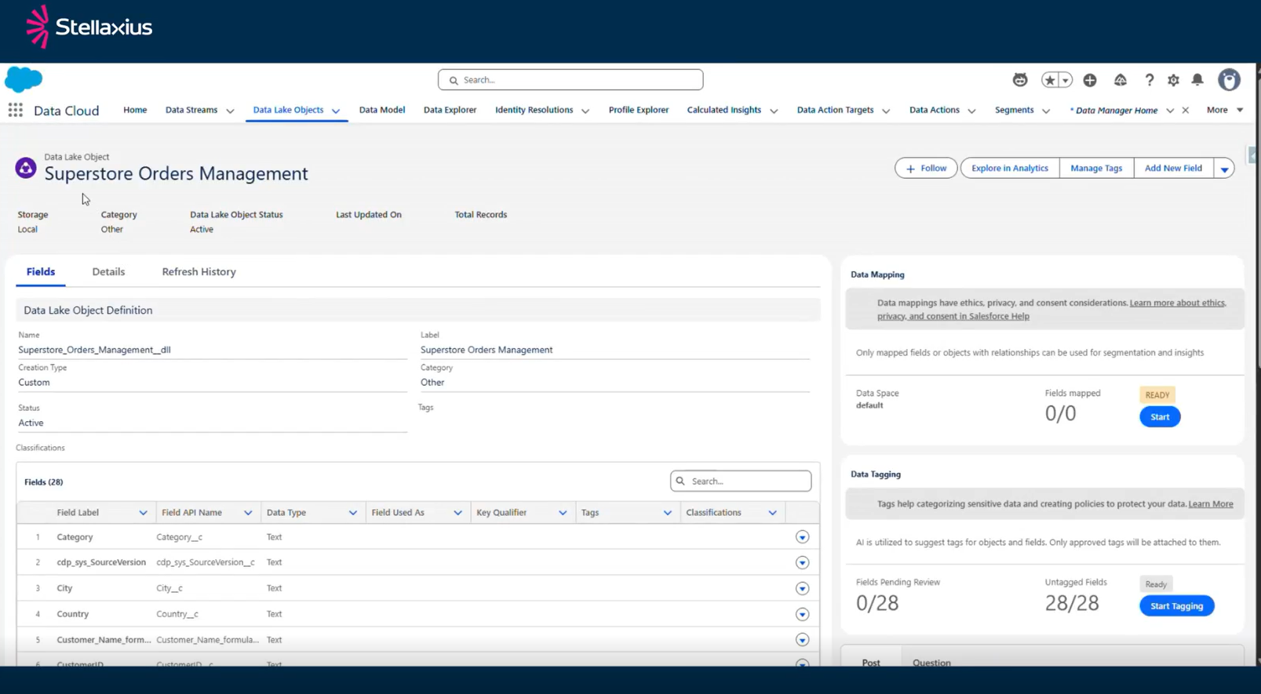Switch to the Refresh History tab
1261x694 pixels.
tap(199, 272)
